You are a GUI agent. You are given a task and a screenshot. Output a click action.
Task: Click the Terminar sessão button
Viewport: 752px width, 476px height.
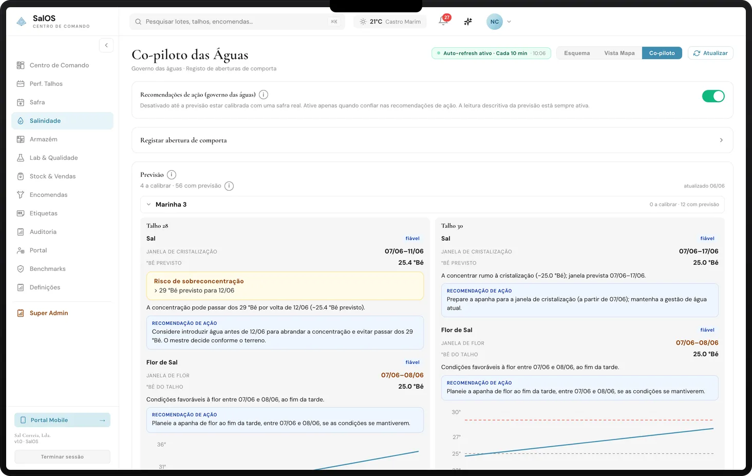click(62, 456)
